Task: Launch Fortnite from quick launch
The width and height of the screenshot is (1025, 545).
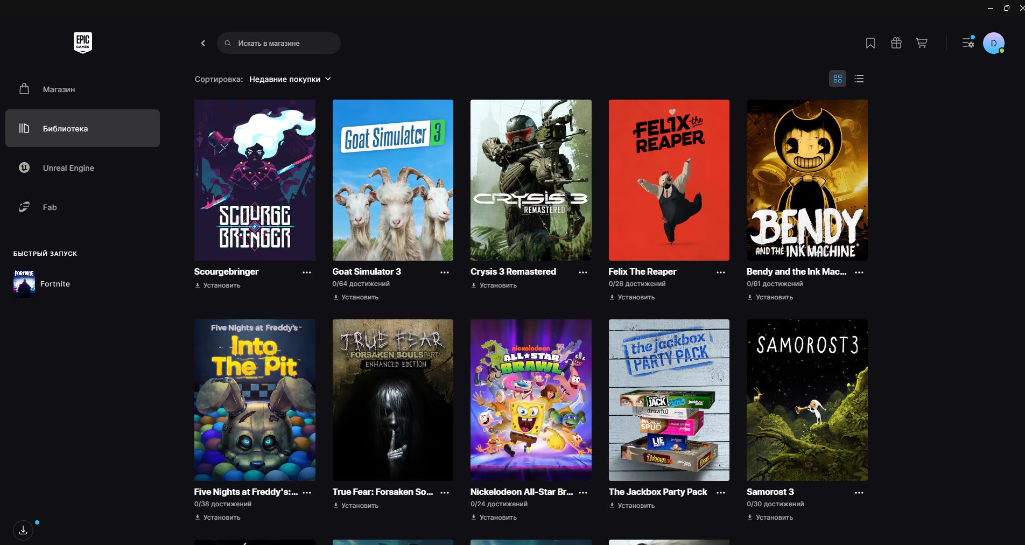Action: (x=42, y=284)
